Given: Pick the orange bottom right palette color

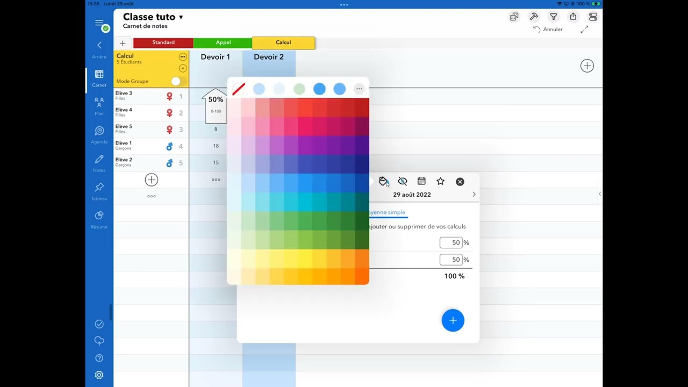Looking at the screenshot, I should [362, 276].
